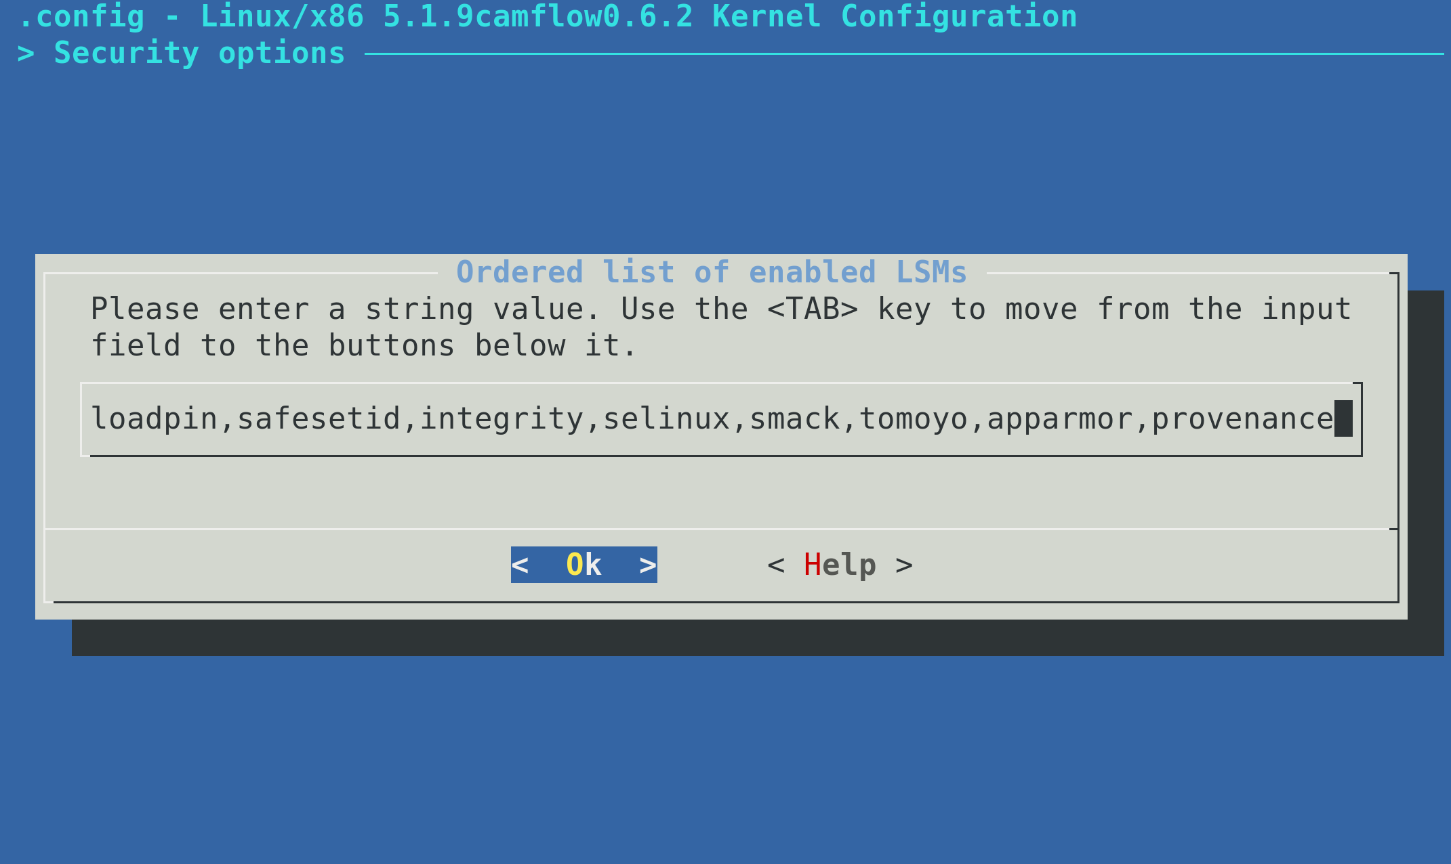This screenshot has width=1451, height=864.
Task: Click the right angle bracket of Help
Action: coord(903,565)
